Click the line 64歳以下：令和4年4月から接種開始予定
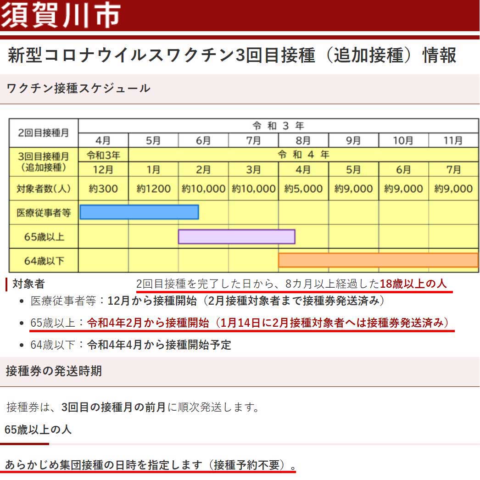Screen dimensions: 480x480 [x=131, y=345]
